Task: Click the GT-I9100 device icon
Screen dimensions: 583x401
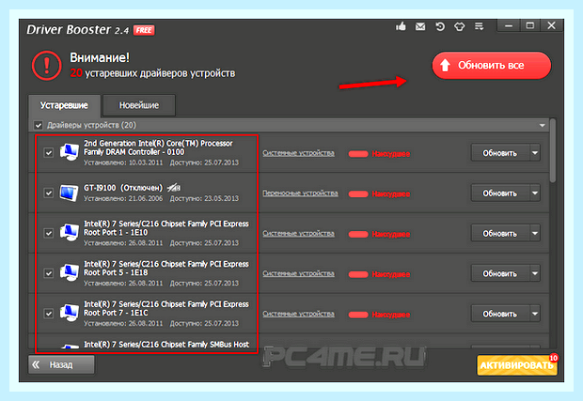Action: (x=70, y=193)
